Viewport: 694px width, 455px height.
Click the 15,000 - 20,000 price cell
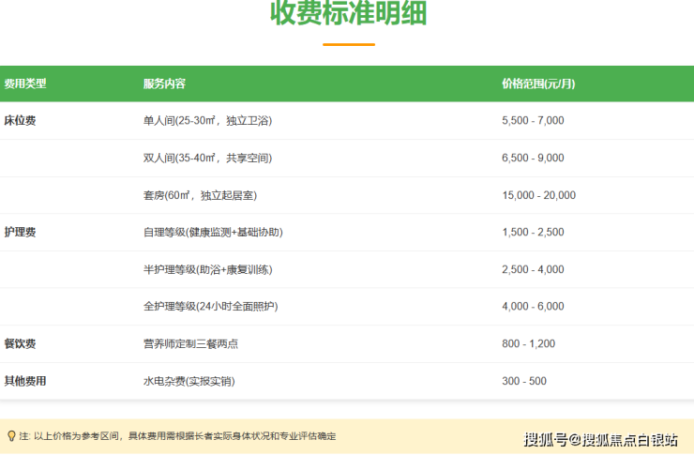(x=538, y=195)
